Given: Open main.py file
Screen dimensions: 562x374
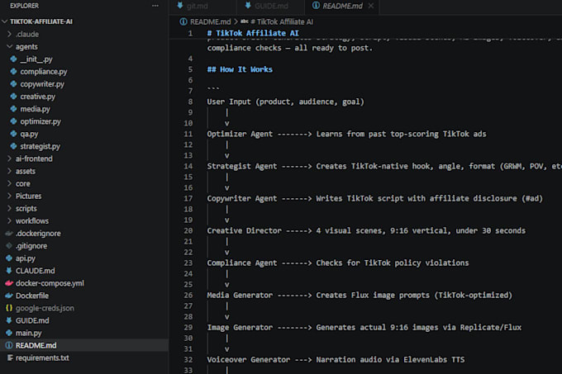Looking at the screenshot, I should pyautogui.click(x=29, y=333).
